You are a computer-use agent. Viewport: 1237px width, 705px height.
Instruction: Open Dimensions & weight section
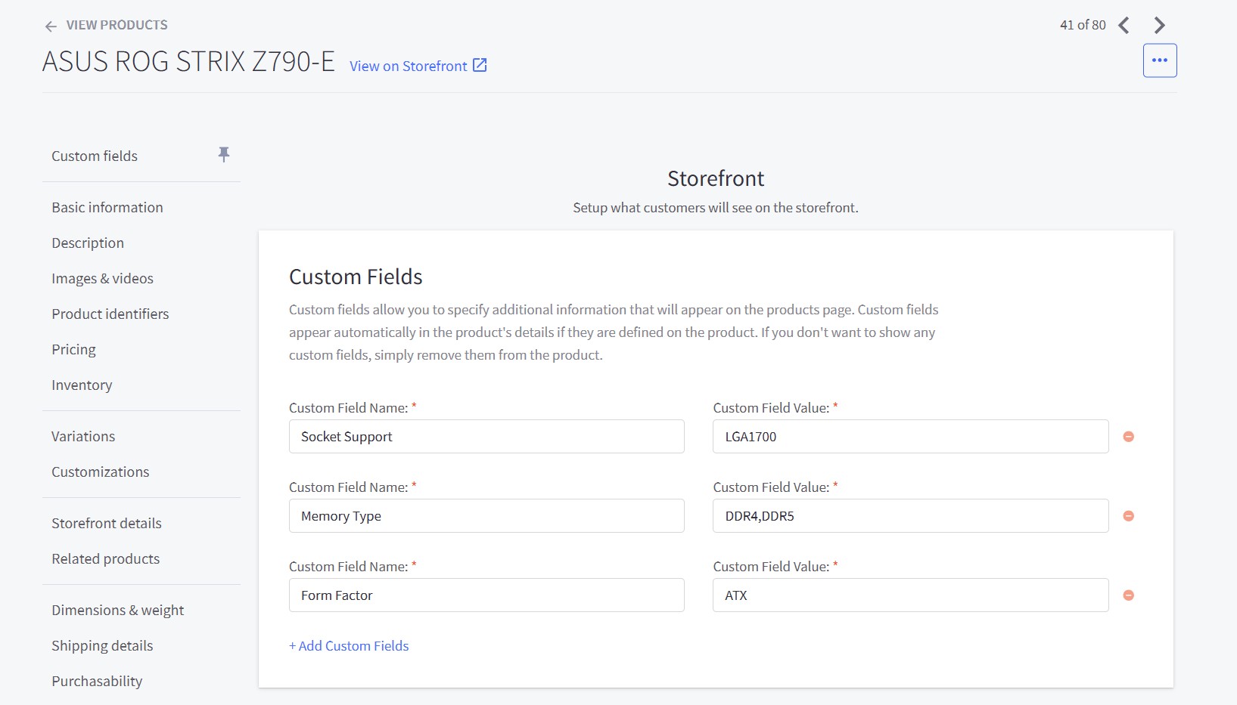(118, 611)
